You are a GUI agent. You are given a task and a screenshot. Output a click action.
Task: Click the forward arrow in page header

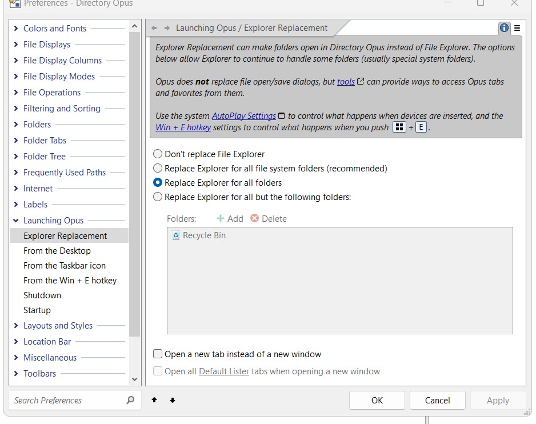[x=167, y=28]
